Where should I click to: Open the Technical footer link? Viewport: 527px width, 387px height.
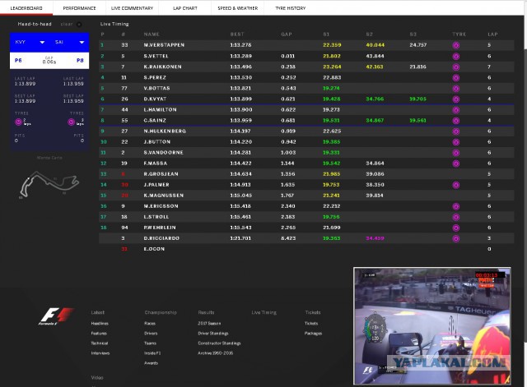[x=100, y=343]
